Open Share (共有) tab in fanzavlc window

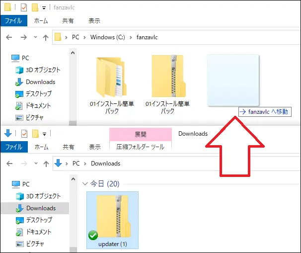tap(68, 20)
